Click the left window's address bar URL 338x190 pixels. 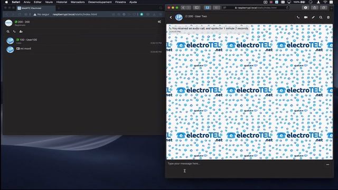(74, 14)
